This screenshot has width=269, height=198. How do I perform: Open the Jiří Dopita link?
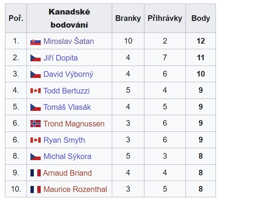(x=61, y=58)
